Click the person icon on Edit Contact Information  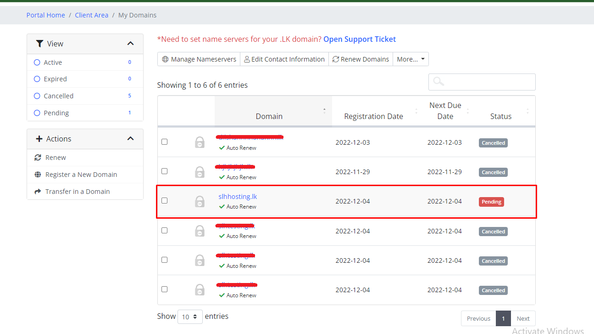point(247,59)
